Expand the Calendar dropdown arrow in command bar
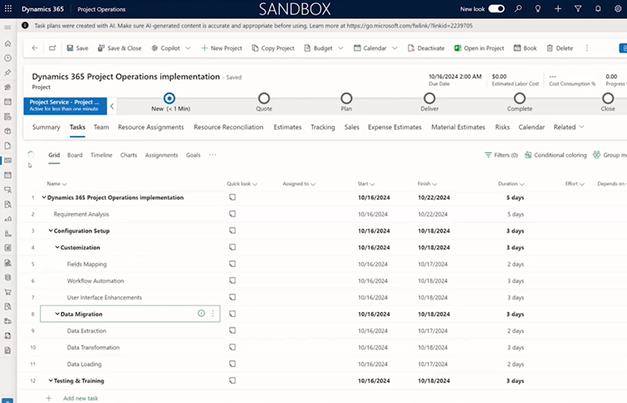 coord(395,48)
